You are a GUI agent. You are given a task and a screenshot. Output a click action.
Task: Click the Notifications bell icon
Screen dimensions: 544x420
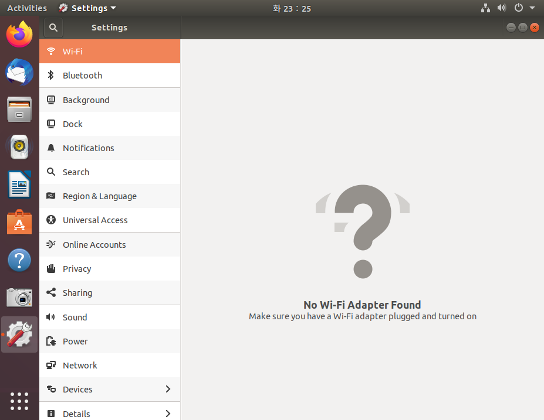(x=51, y=148)
